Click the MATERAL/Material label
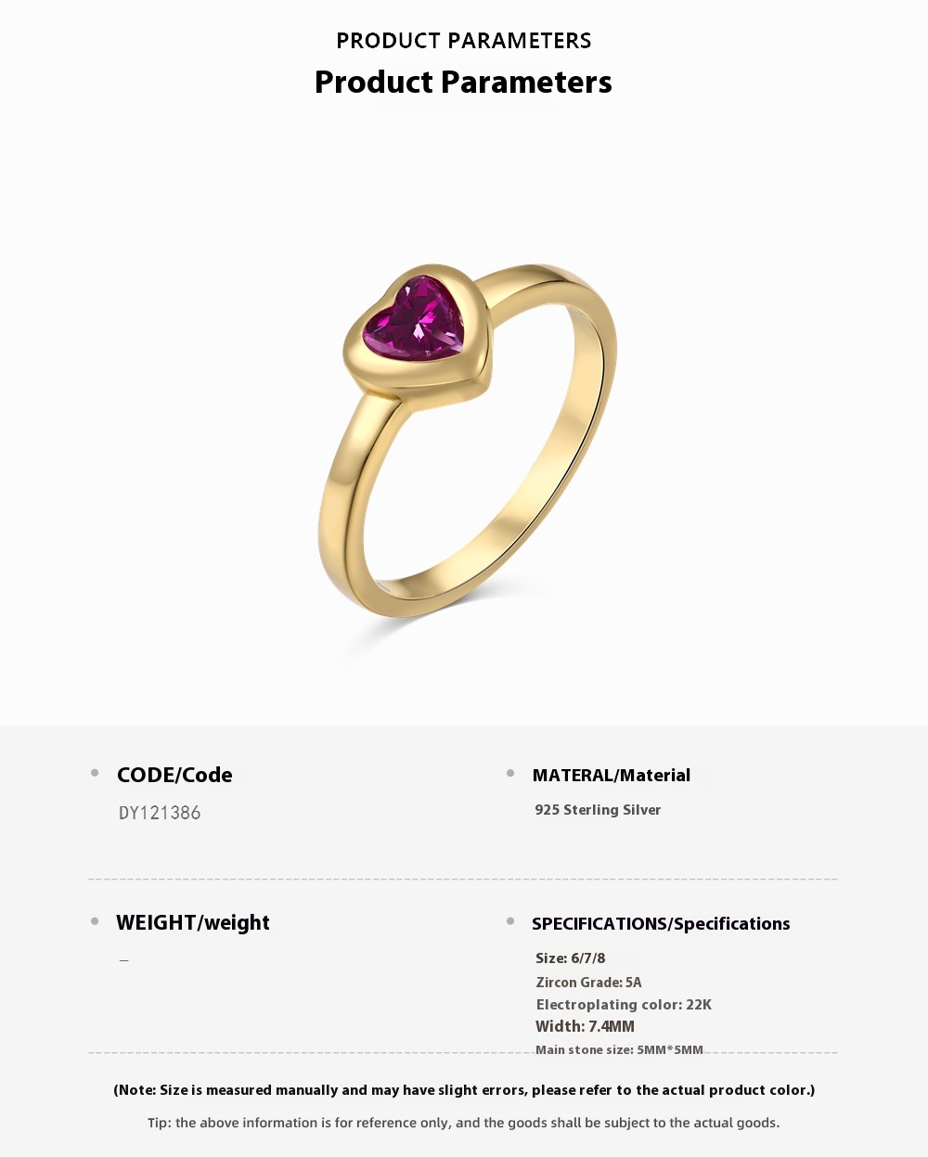928x1157 pixels. click(x=612, y=775)
